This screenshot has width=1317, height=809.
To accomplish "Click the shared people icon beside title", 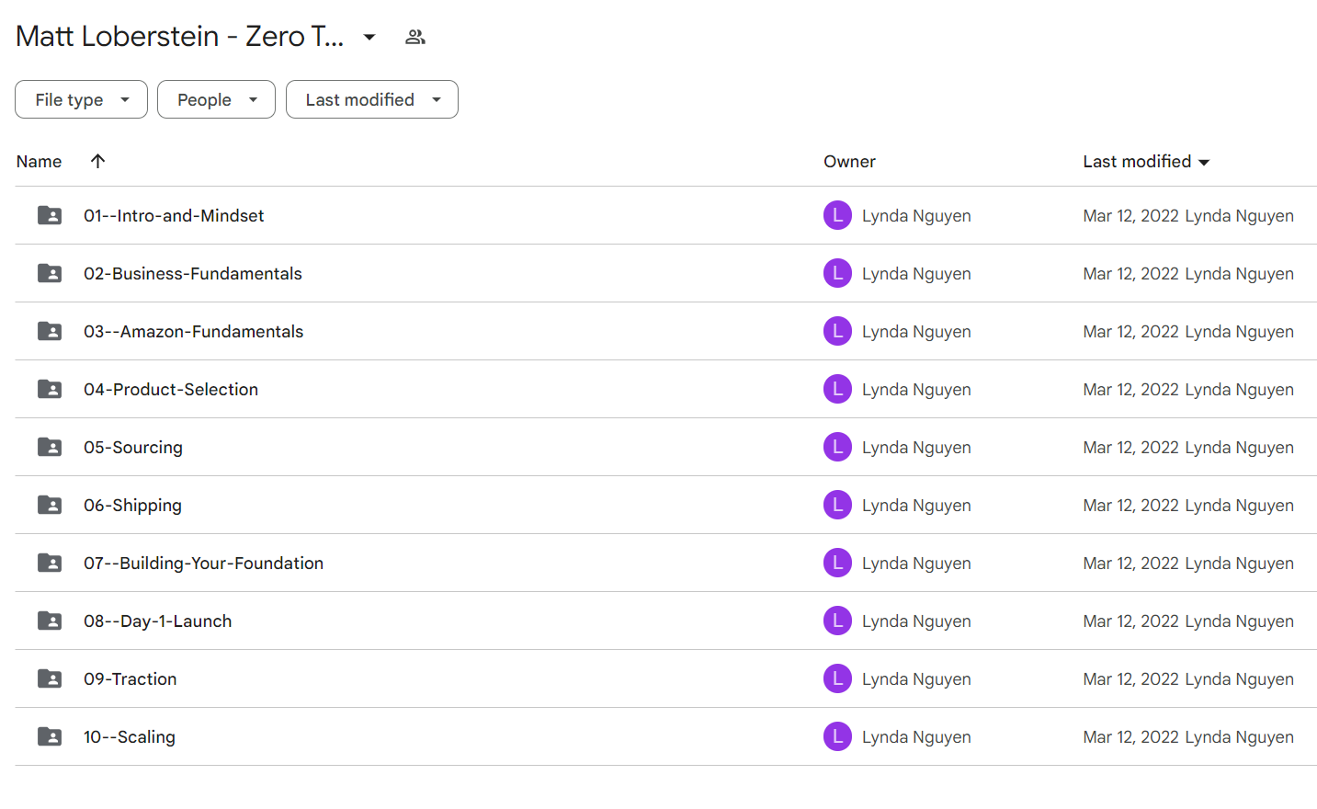I will (415, 37).
